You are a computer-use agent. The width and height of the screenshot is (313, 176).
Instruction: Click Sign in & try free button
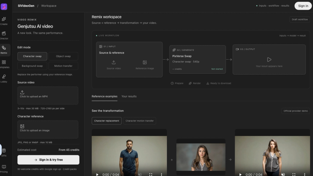[x=48, y=160]
